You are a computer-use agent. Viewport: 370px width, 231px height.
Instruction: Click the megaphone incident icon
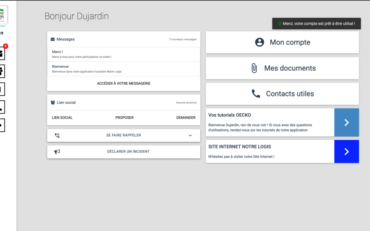pyautogui.click(x=57, y=152)
